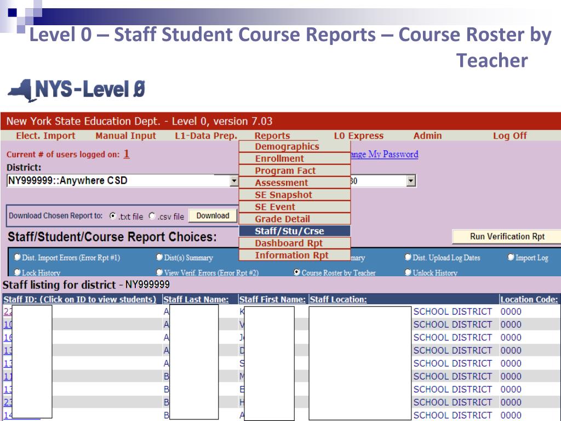
Task: Expand the dropdown right of Assessment menu
Action: click(x=411, y=181)
